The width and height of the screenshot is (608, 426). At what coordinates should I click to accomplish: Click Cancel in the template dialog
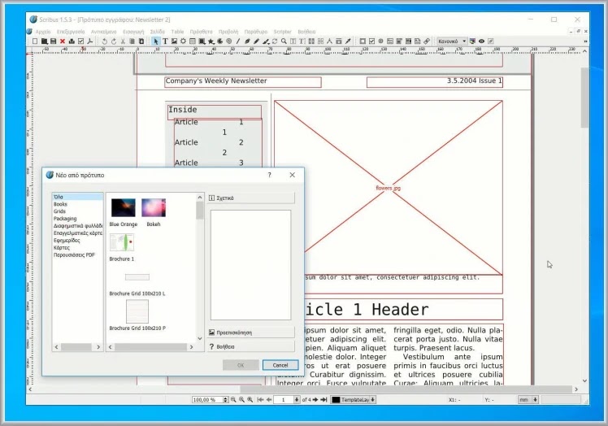coord(280,365)
